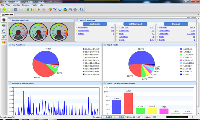Select the pie chart icon in left sidebar

pos(4,42)
